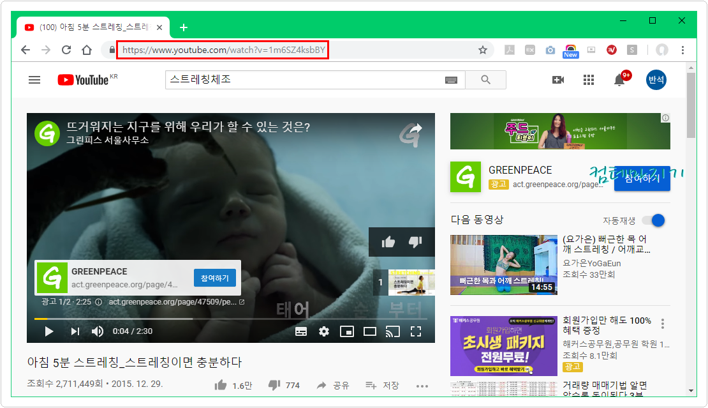Toggle theater mode

tap(370, 331)
